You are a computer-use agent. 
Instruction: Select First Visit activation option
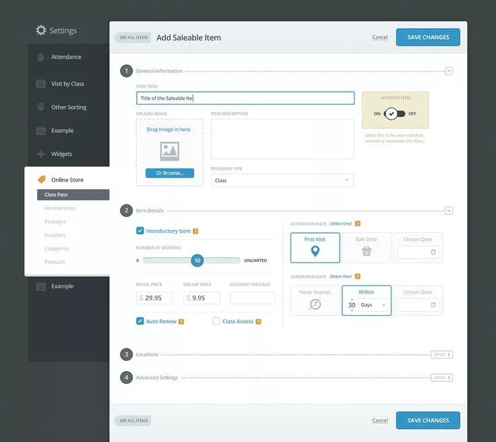pyautogui.click(x=315, y=248)
